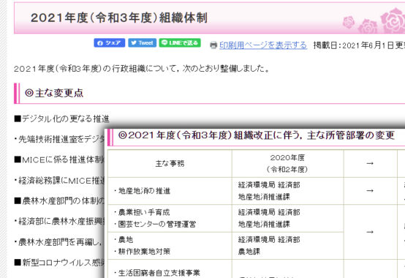Click the arrow in 地産地消の推進 row
Viewport: 405px width, 278px height.
pos(370,191)
